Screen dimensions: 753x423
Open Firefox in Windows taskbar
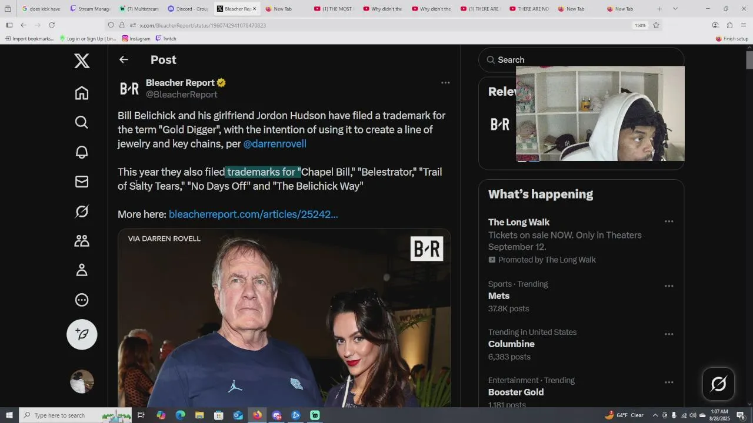257,415
